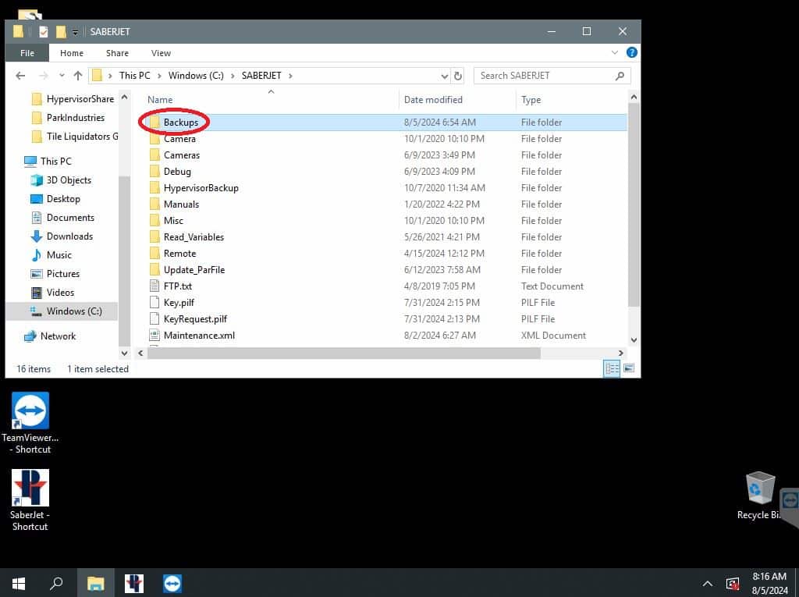The image size is (799, 597).
Task: Show hidden system tray icons
Action: (707, 584)
